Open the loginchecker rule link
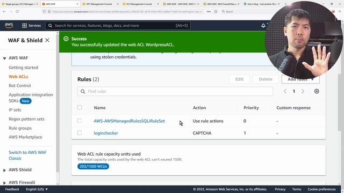344x193 pixels. (x=106, y=133)
